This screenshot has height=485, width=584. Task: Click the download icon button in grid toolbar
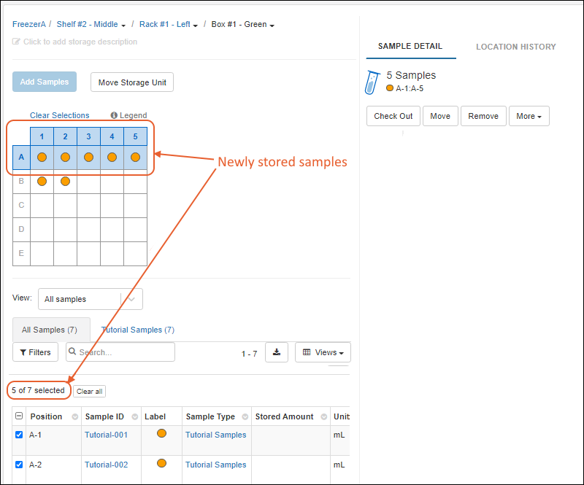277,352
